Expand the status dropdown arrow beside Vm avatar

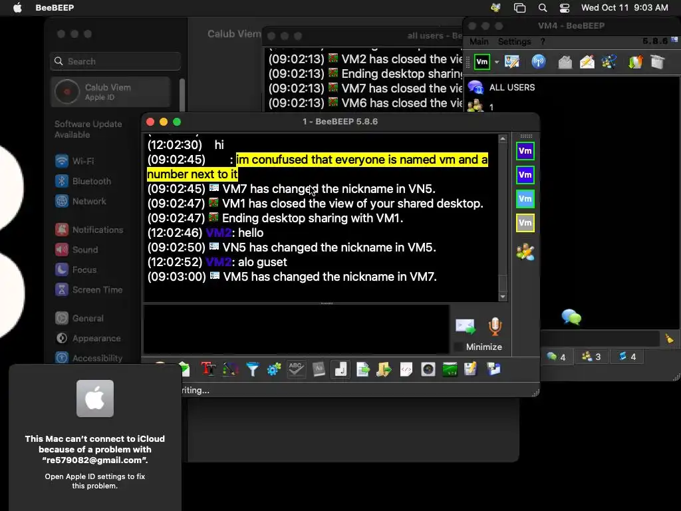click(497, 62)
